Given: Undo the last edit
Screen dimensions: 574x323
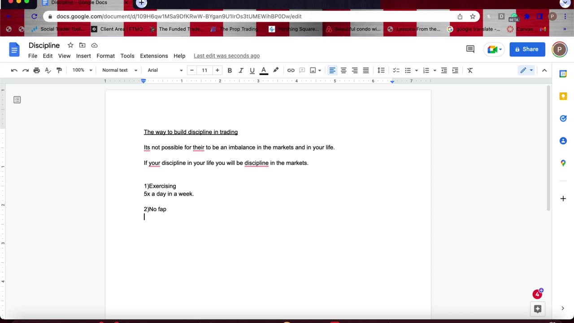Looking at the screenshot, I should click(x=14, y=70).
